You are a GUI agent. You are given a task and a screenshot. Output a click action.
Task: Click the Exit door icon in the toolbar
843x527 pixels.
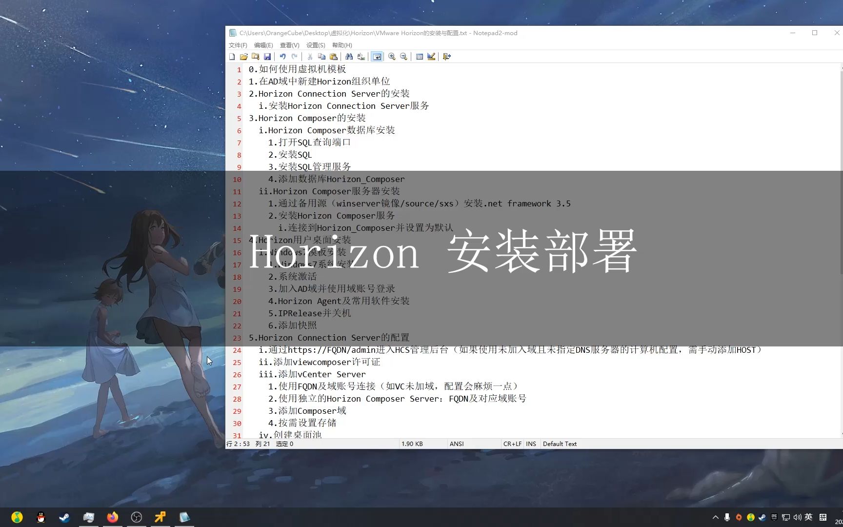pyautogui.click(x=447, y=57)
